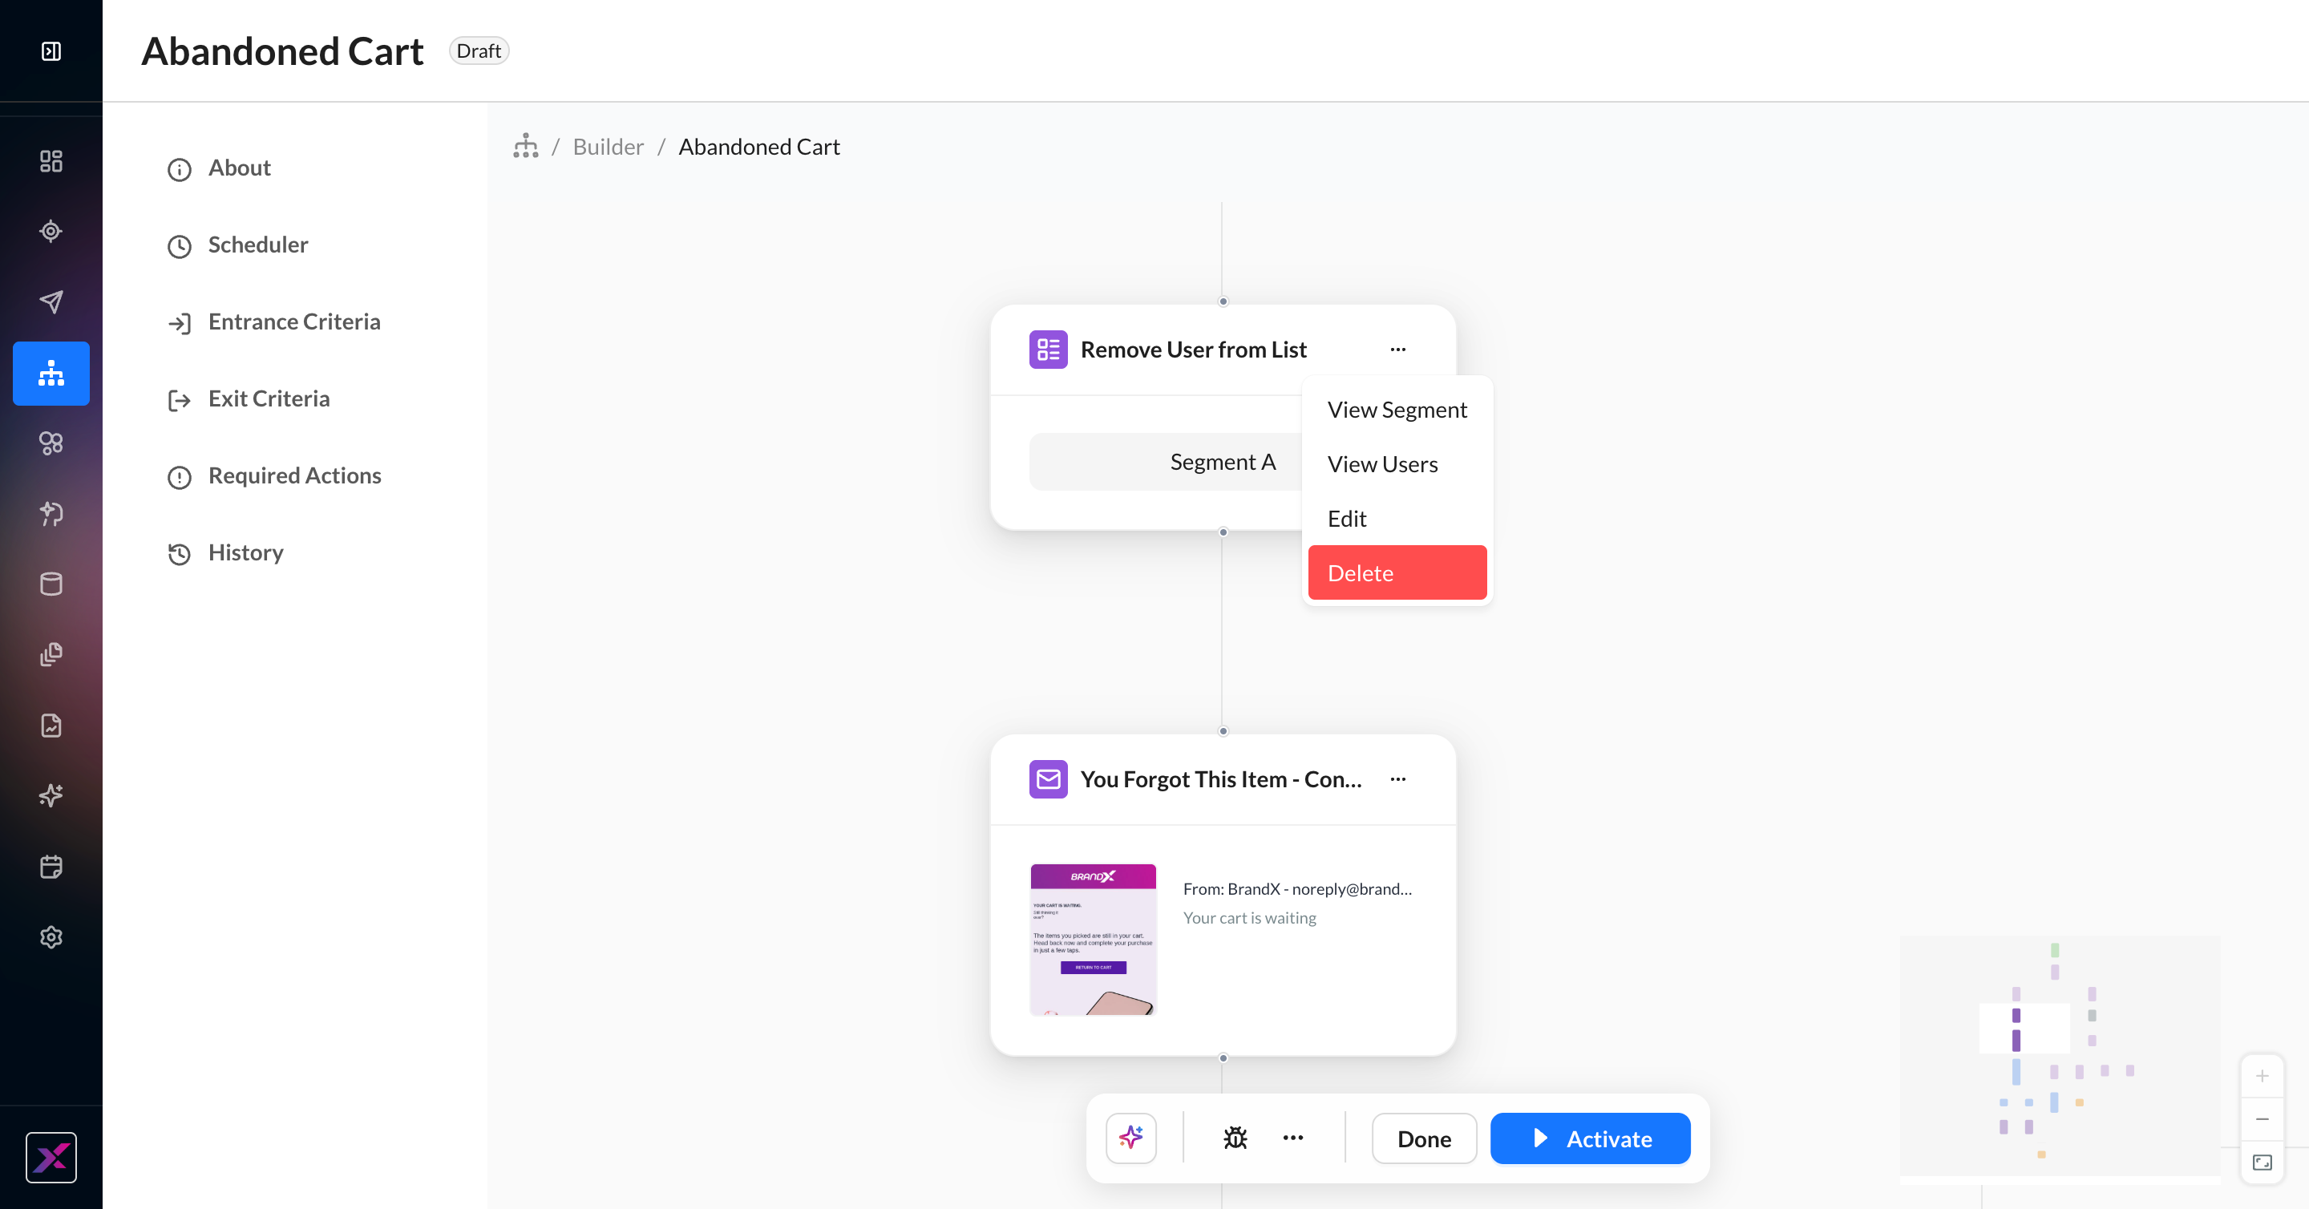Go to Builder in the breadcrumb
Viewport: 2309px width, 1209px height.
(608, 146)
